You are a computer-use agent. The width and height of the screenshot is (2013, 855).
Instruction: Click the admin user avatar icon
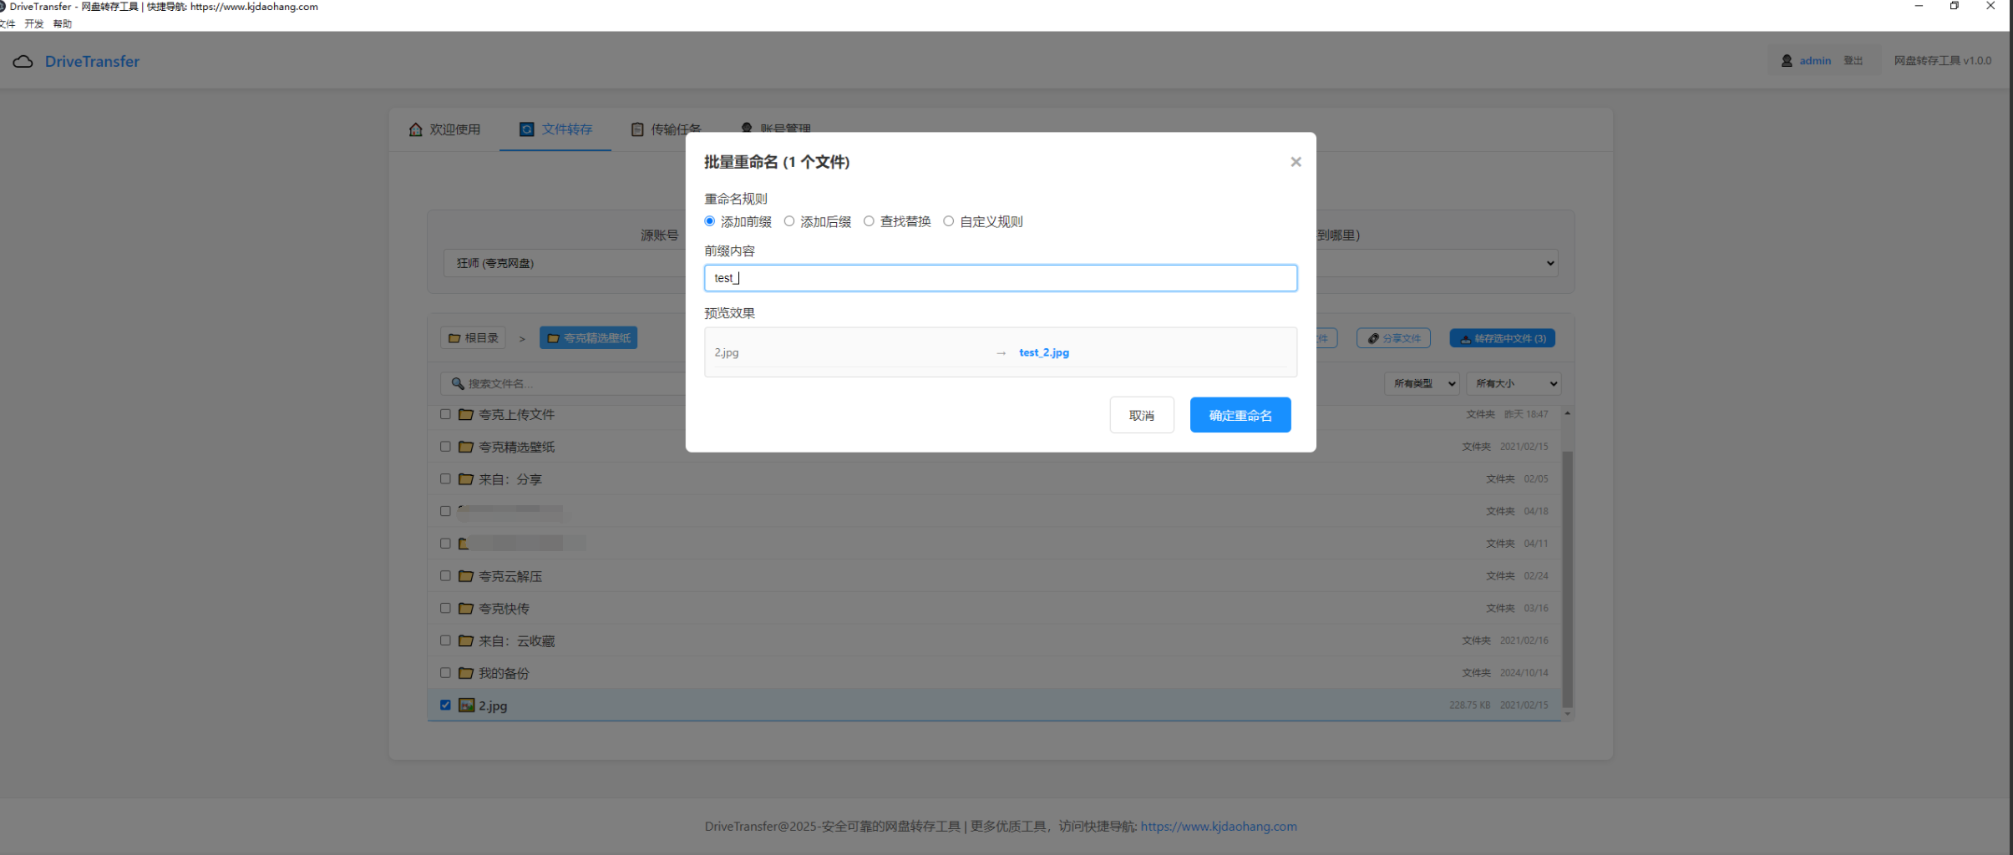pos(1787,61)
